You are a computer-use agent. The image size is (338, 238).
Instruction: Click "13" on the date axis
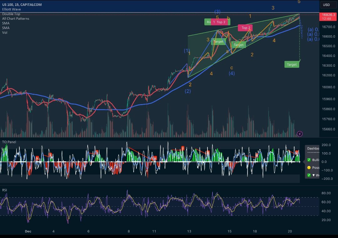coord(189,231)
